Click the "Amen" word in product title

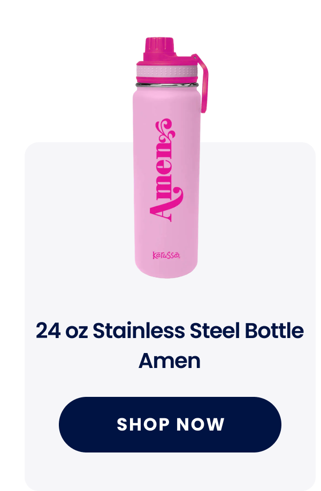click(x=170, y=360)
